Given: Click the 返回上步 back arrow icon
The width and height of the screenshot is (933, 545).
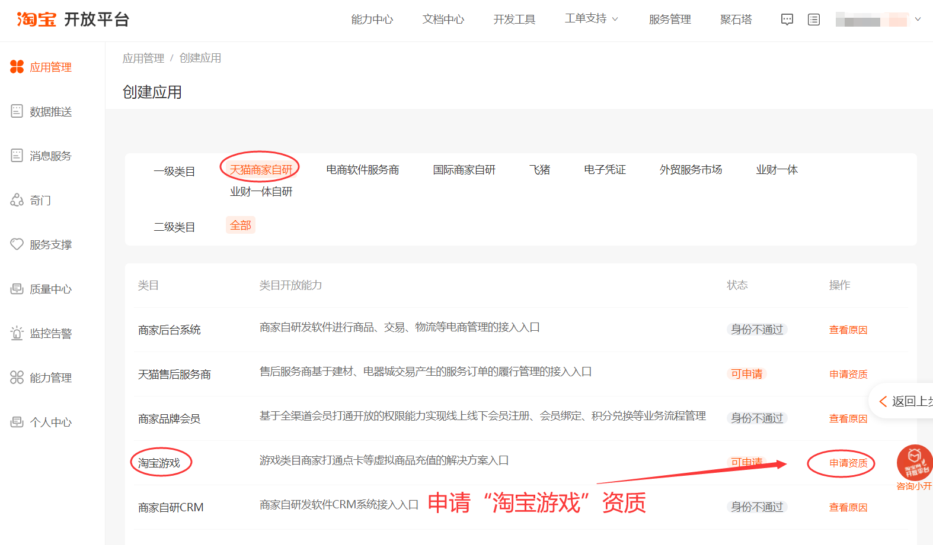Looking at the screenshot, I should [x=883, y=402].
